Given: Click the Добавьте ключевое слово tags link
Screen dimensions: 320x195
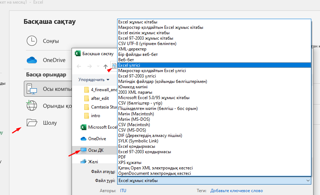Looking at the screenshot, I should (x=236, y=191).
